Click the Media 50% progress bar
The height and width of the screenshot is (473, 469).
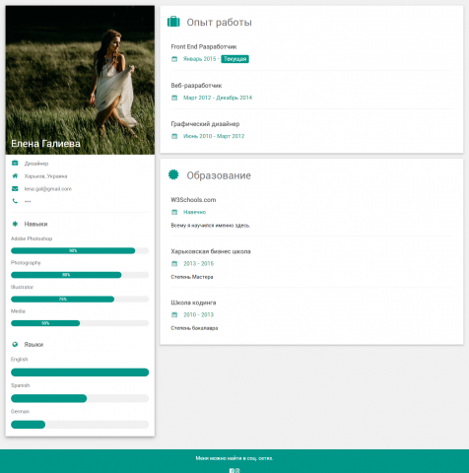tap(80, 323)
